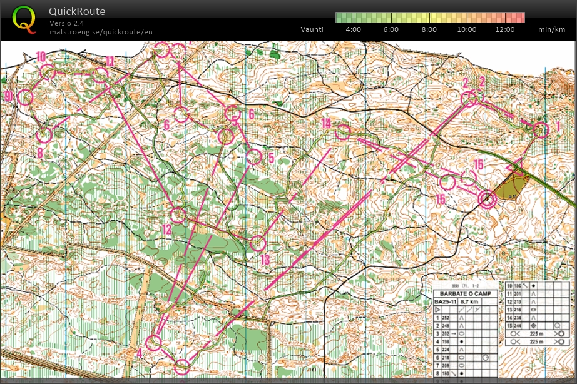Select control circle 15 on the map

[447, 183]
